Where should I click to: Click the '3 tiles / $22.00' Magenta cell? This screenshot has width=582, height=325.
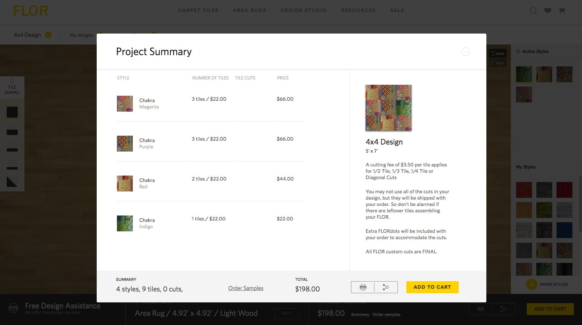tap(209, 99)
